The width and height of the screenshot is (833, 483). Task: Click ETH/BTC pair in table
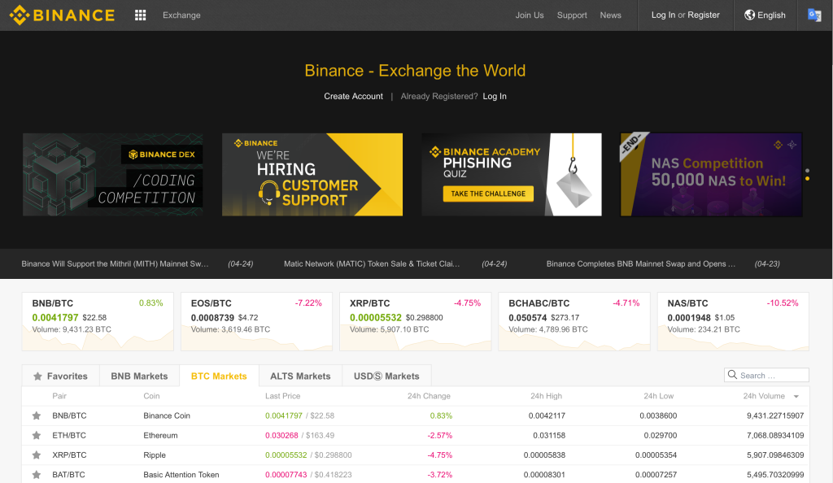69,435
